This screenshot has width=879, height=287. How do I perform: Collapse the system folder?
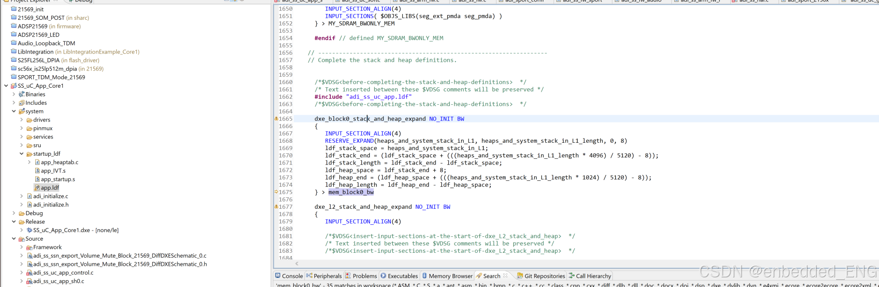coord(14,111)
